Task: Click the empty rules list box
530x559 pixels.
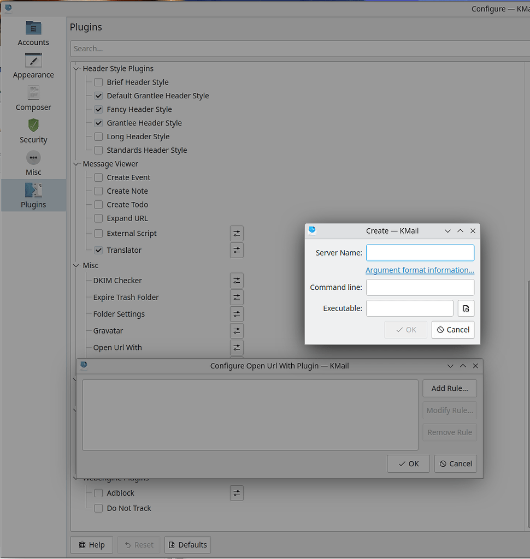Action: pyautogui.click(x=250, y=415)
